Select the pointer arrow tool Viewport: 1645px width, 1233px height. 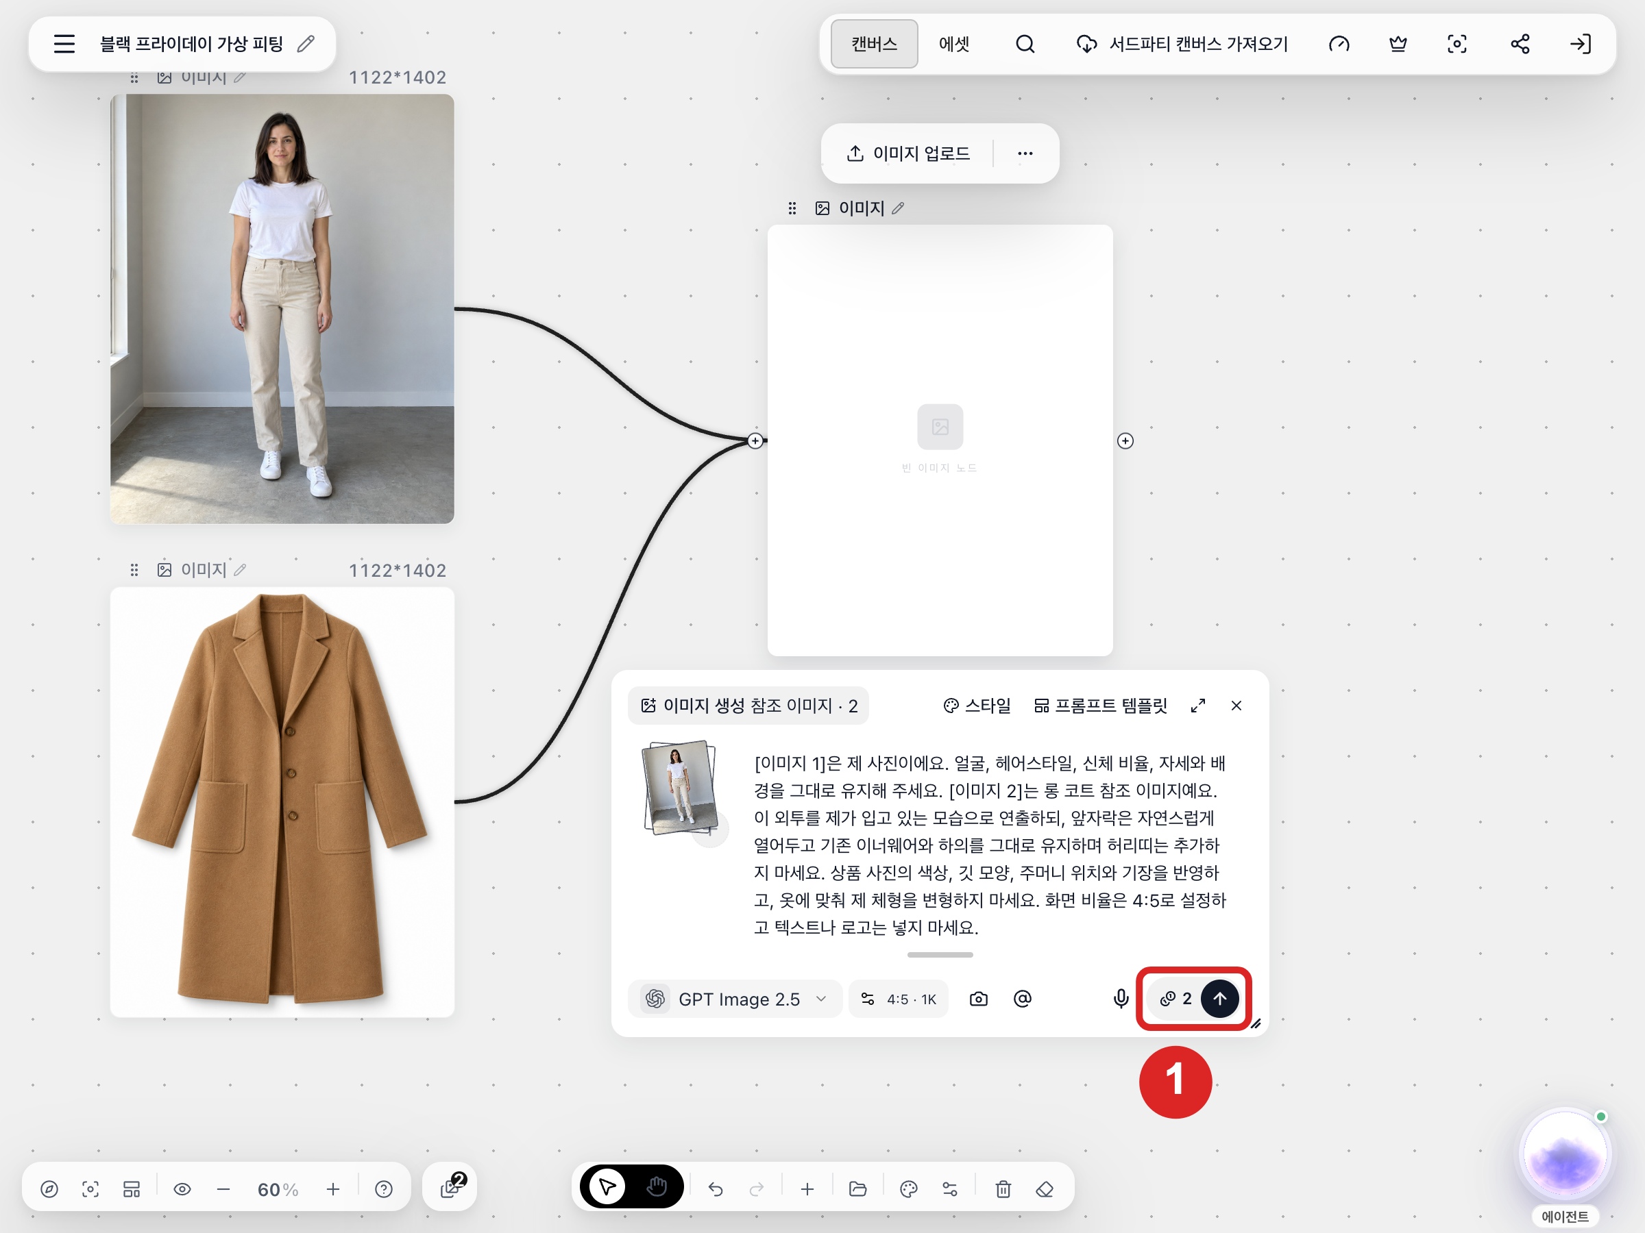[x=607, y=1187]
